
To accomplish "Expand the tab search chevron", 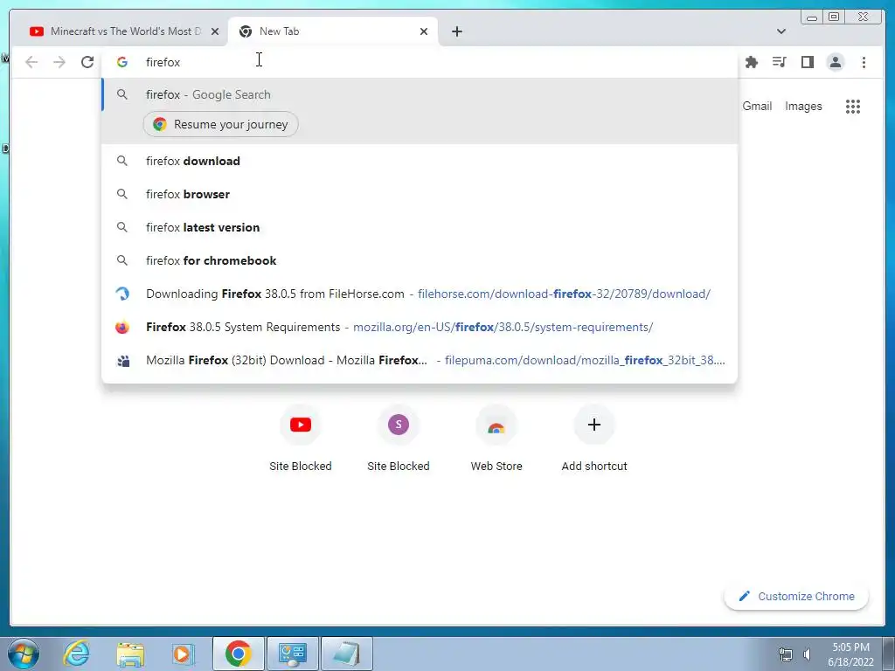I will [781, 31].
